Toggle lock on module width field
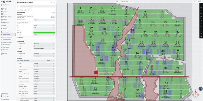This screenshot has height=101, width=203. 54,64
